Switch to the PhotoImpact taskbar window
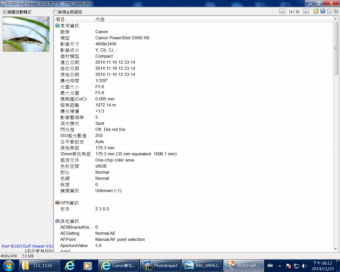Screen dimensions: 340x272 pyautogui.click(x=160, y=266)
